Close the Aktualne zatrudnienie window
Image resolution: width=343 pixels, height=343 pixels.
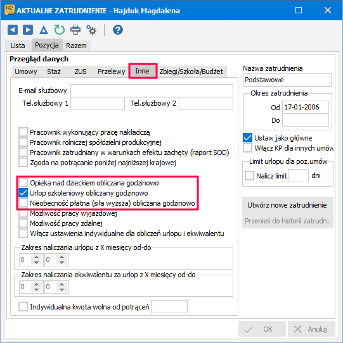328,10
